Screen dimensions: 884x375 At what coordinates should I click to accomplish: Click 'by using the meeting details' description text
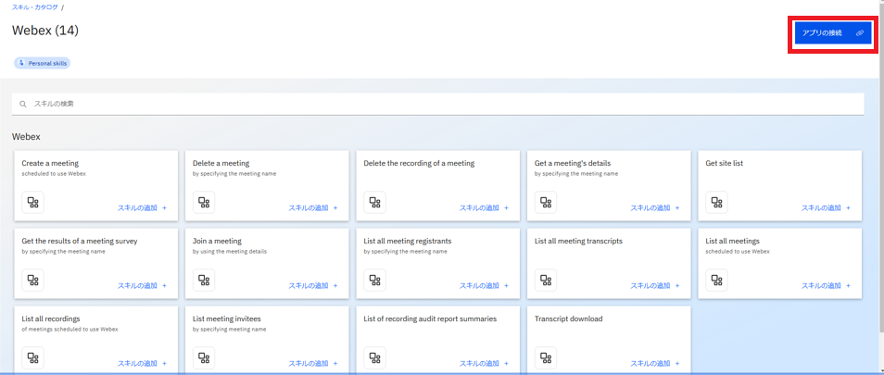click(230, 252)
